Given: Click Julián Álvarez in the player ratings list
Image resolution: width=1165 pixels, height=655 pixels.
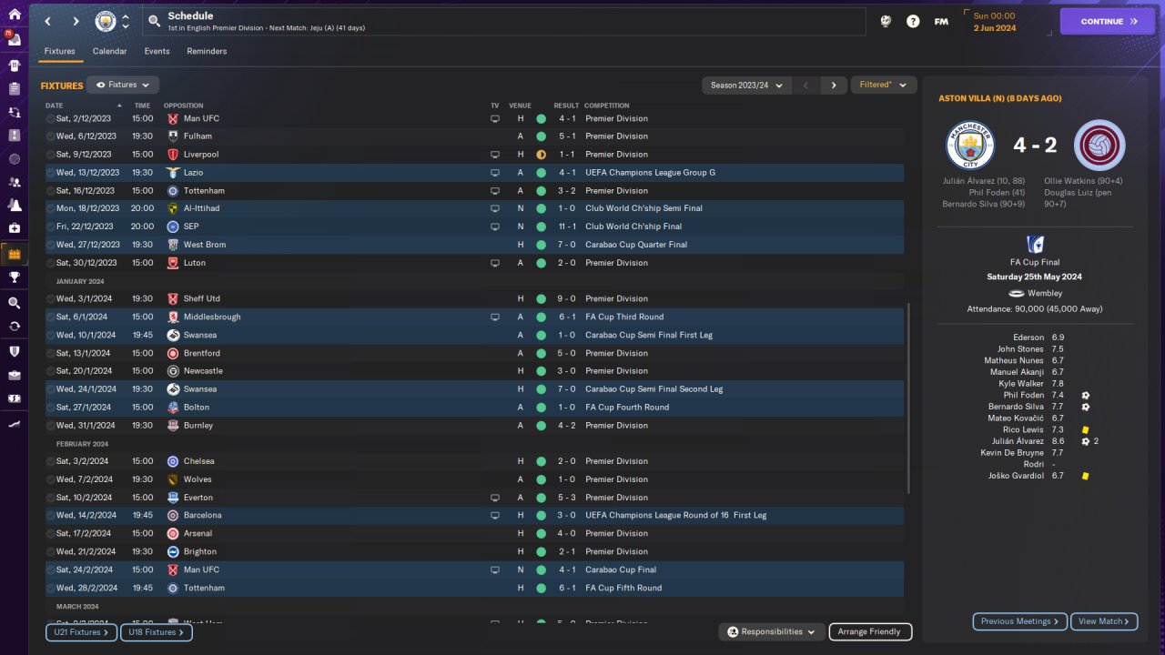Looking at the screenshot, I should click(x=1018, y=441).
